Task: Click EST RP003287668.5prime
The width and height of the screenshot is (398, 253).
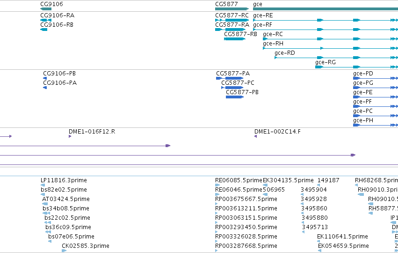Action: coord(246,246)
